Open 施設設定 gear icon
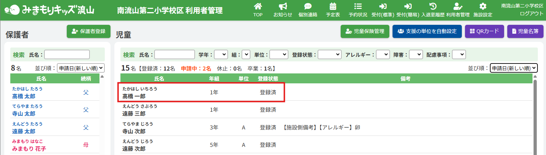 tap(482, 10)
